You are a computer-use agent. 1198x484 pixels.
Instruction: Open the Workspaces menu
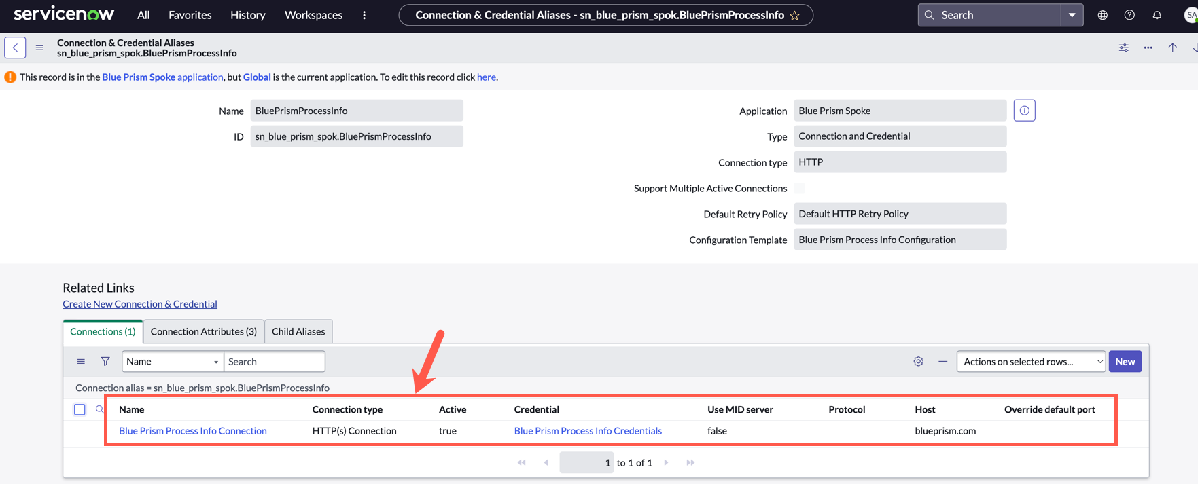[x=313, y=15]
